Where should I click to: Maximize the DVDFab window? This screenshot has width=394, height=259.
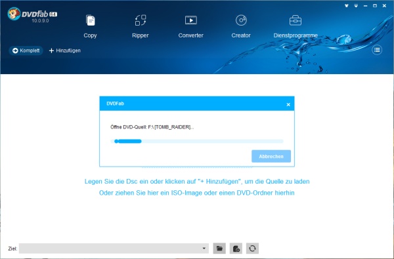(375, 5)
